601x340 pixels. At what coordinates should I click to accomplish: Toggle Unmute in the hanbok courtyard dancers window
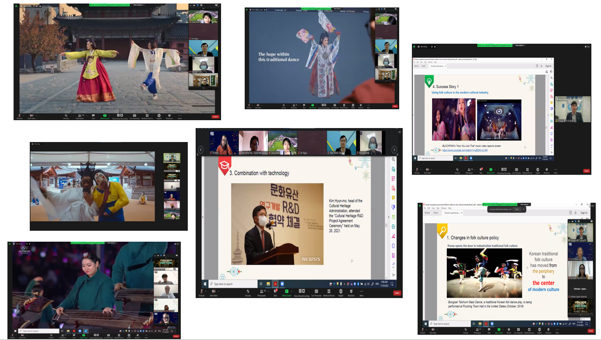[x=19, y=117]
